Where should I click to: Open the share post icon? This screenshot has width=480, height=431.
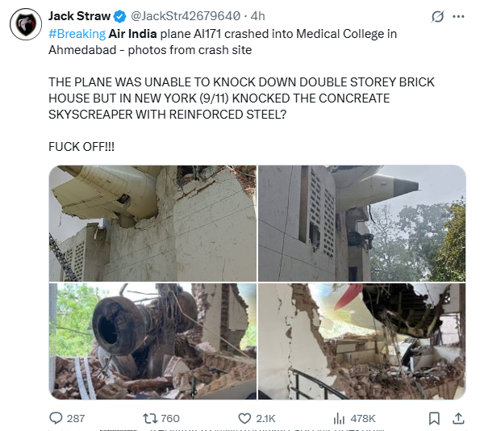(x=458, y=418)
